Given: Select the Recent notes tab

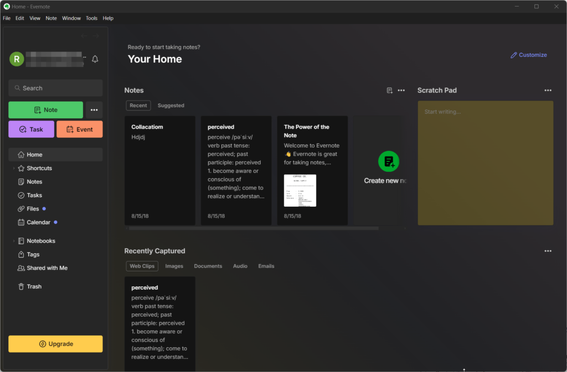Looking at the screenshot, I should (x=138, y=106).
